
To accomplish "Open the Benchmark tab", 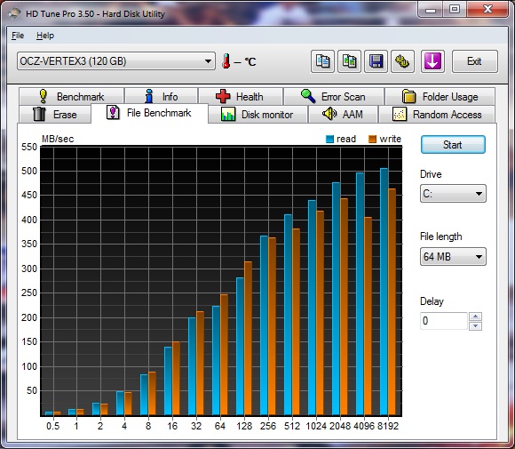I will click(x=72, y=96).
